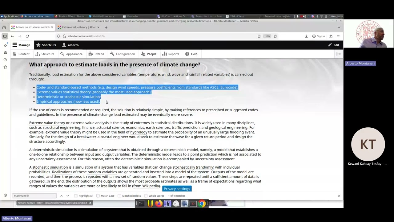394x222 pixels.
Task: Enable the Match Case checkbox
Action: click(98, 196)
